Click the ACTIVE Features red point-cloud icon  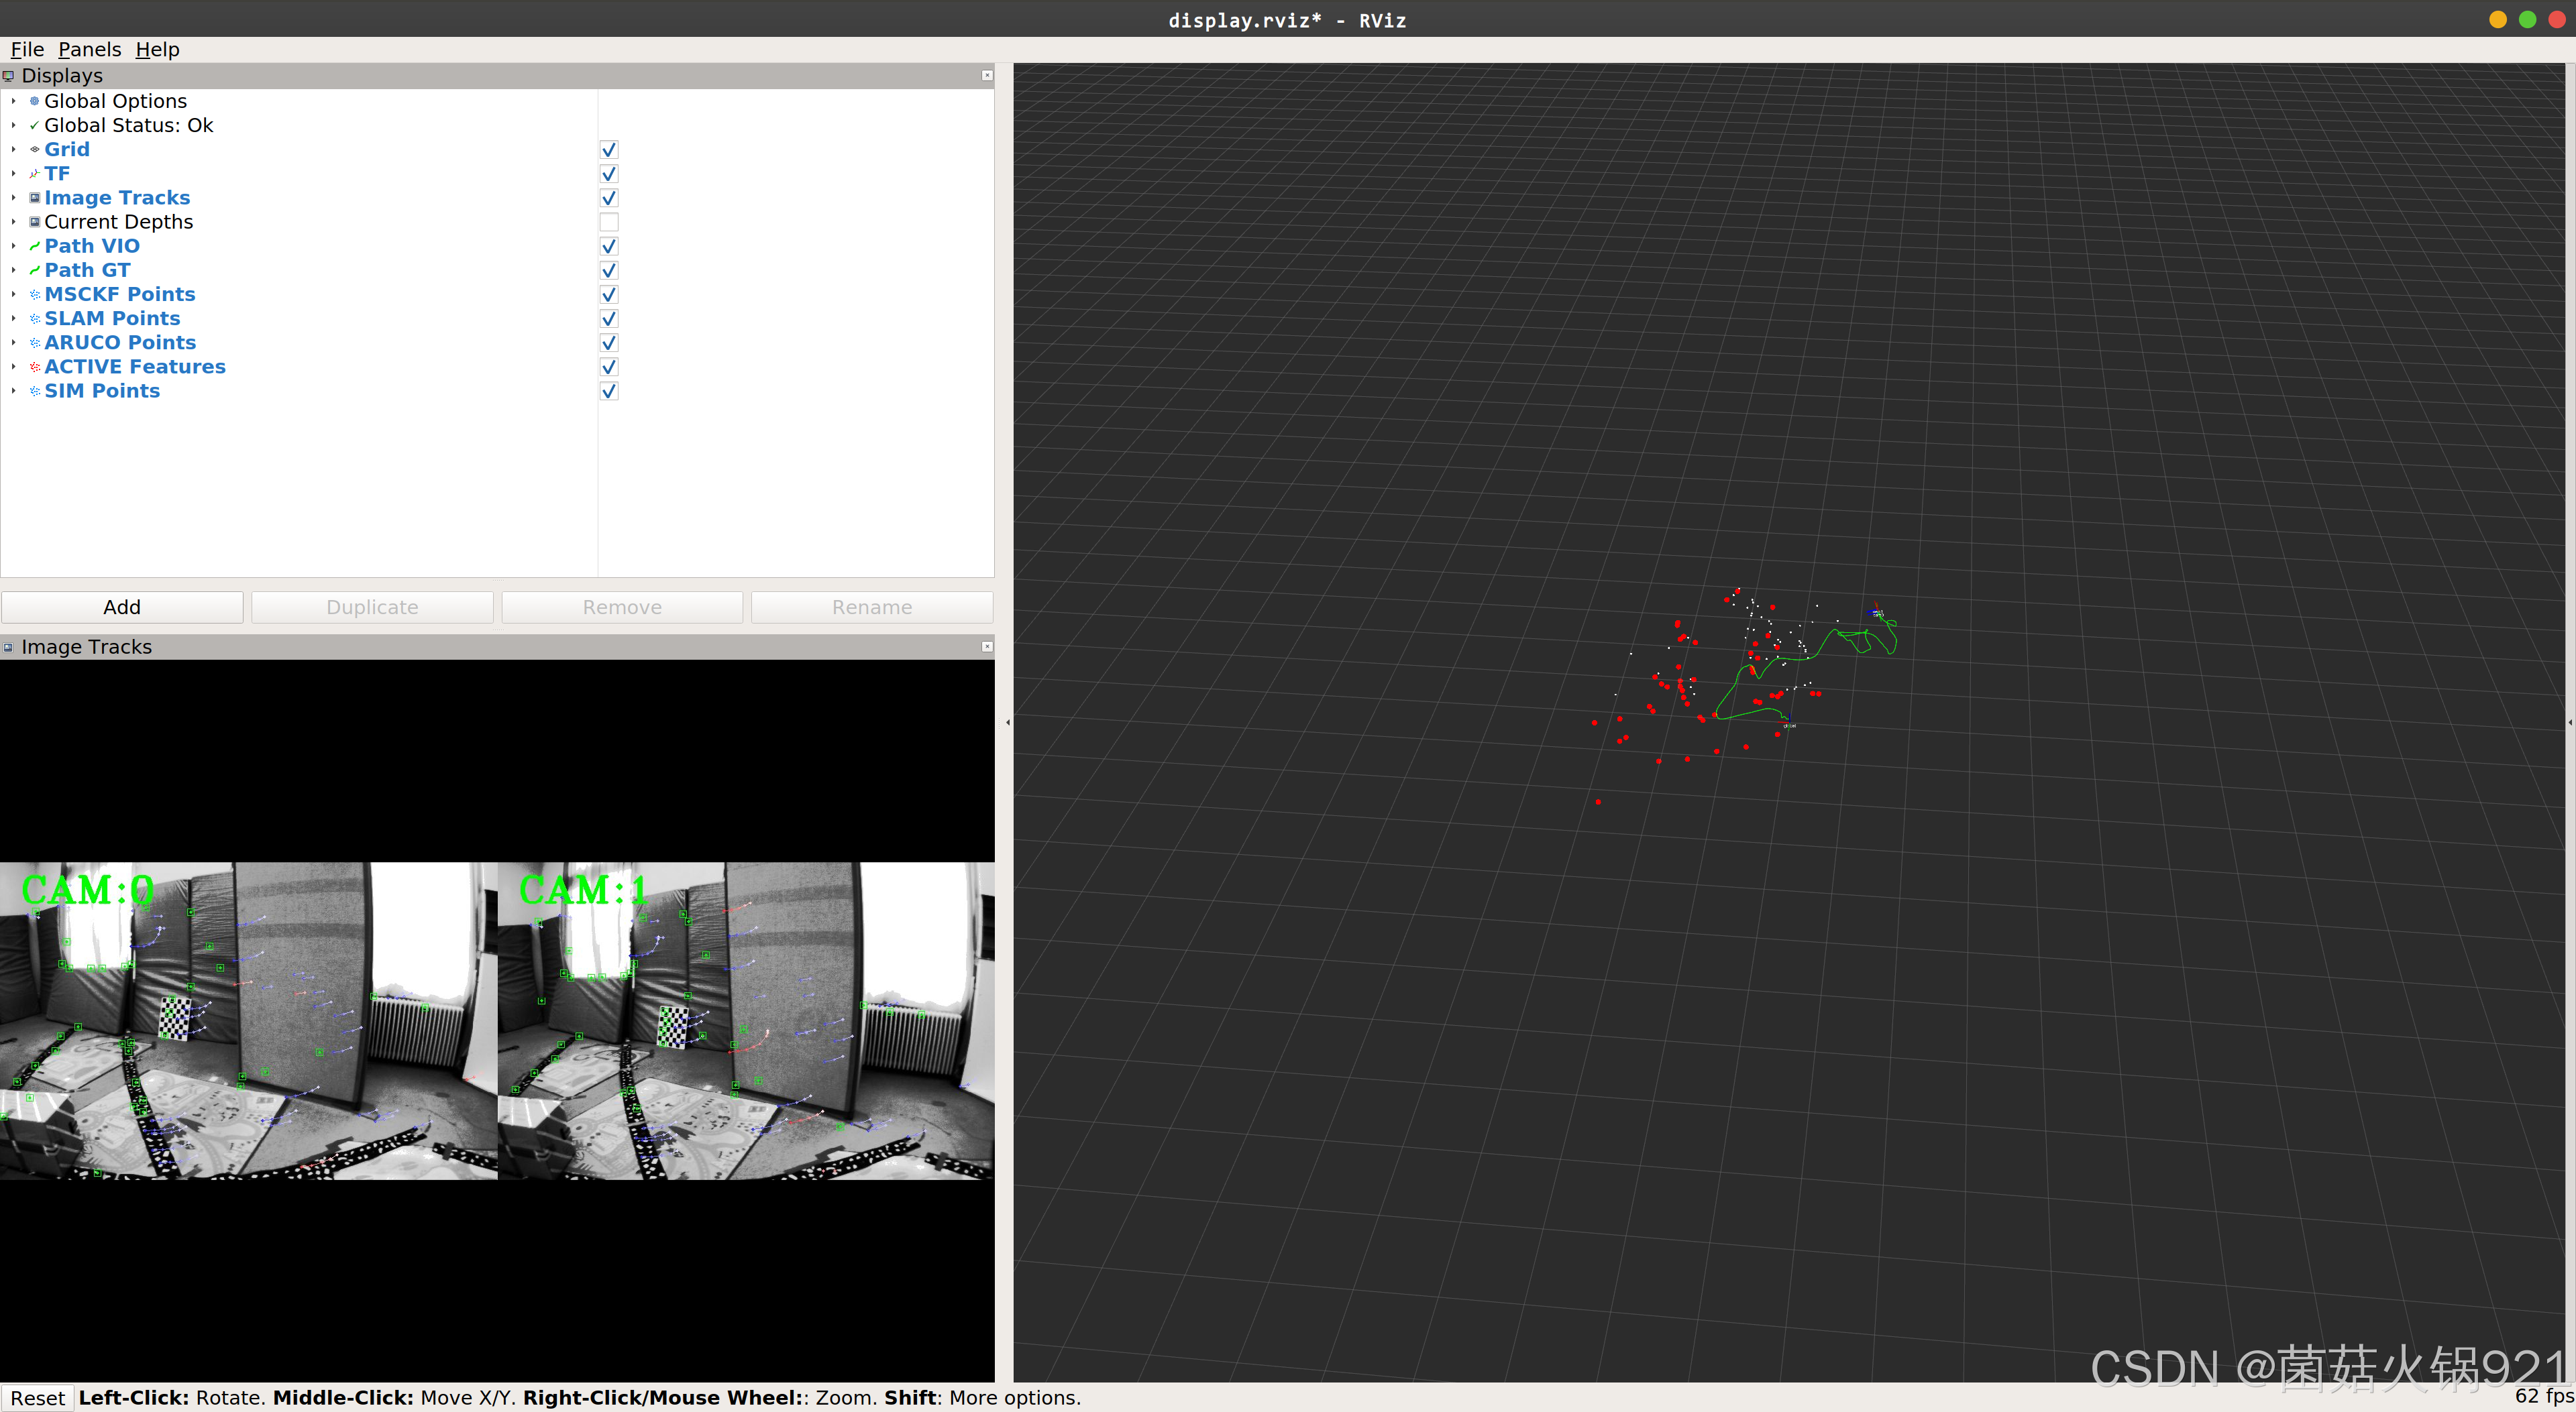[x=35, y=367]
